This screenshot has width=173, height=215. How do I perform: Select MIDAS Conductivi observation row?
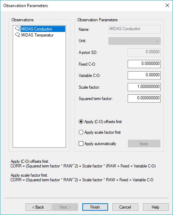point(43,29)
